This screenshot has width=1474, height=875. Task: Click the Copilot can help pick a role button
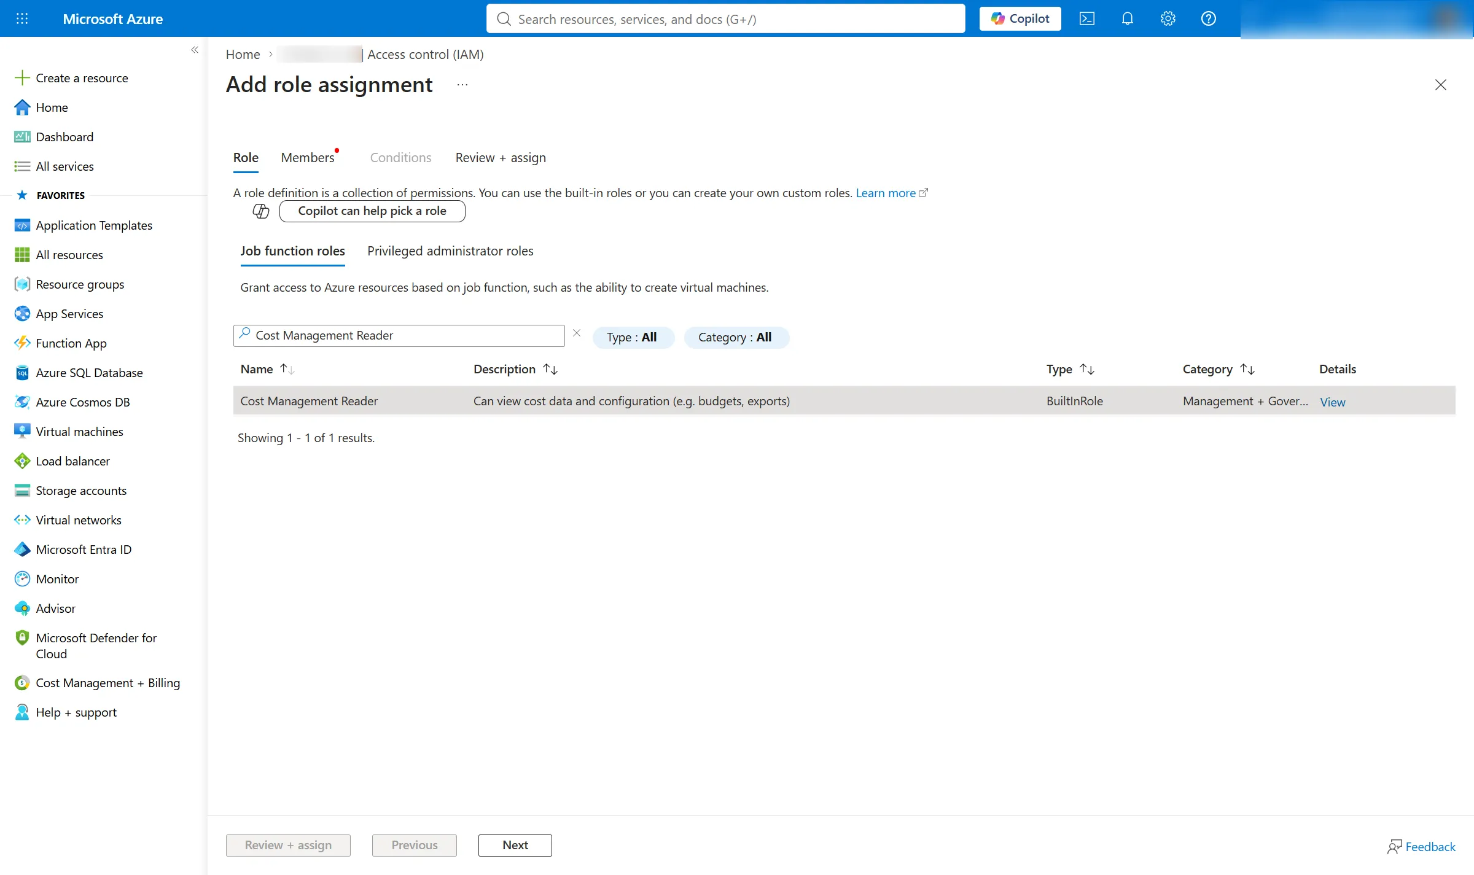click(x=372, y=211)
